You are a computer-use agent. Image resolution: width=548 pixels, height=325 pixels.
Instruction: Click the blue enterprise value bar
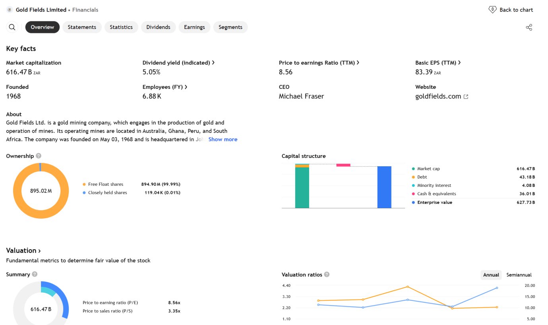point(384,187)
